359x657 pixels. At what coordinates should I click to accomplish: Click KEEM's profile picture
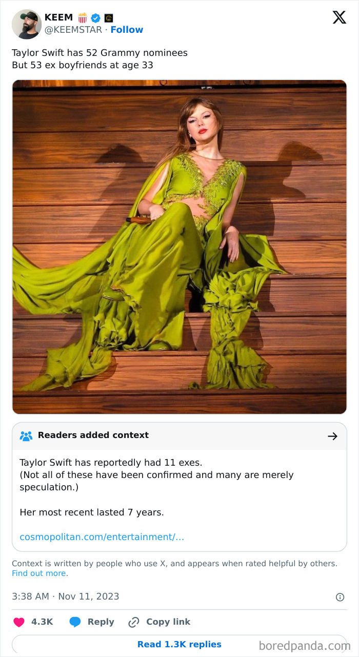pos(26,24)
